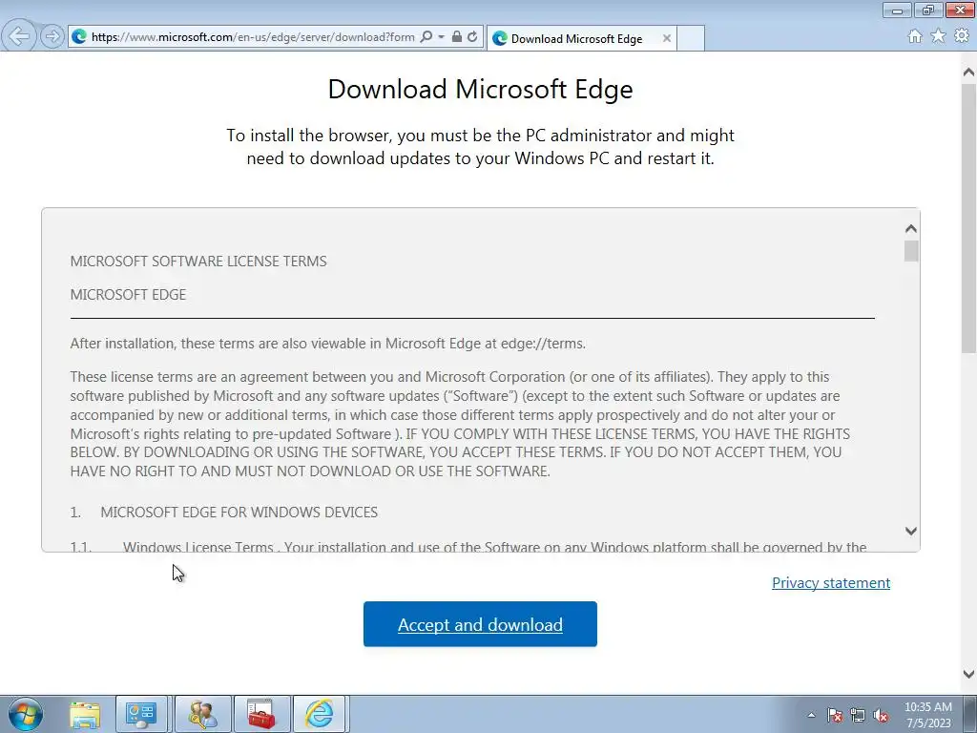This screenshot has width=977, height=733.
Task: Open a new blank tab
Action: [691, 38]
